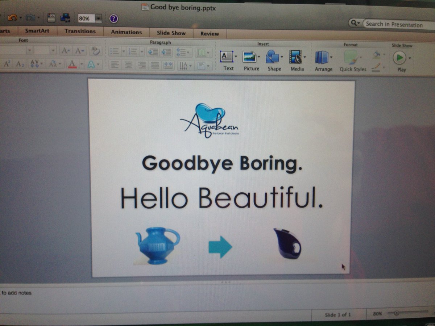Select the dark blue kettle image
The height and width of the screenshot is (326, 435).
pos(287,244)
